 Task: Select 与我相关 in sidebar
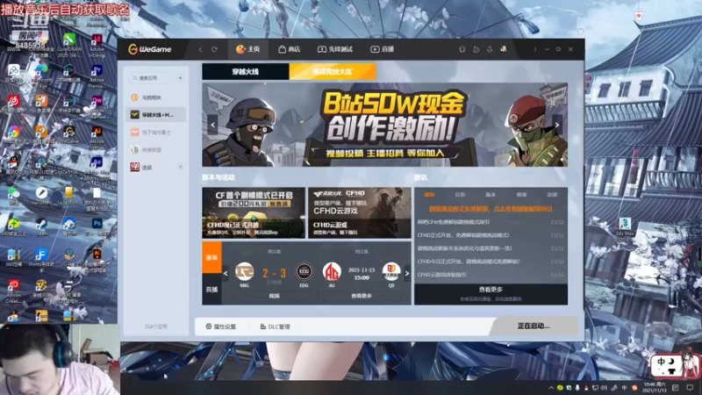(156, 97)
